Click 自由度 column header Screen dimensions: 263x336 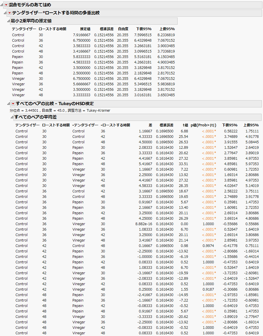pos(123,29)
